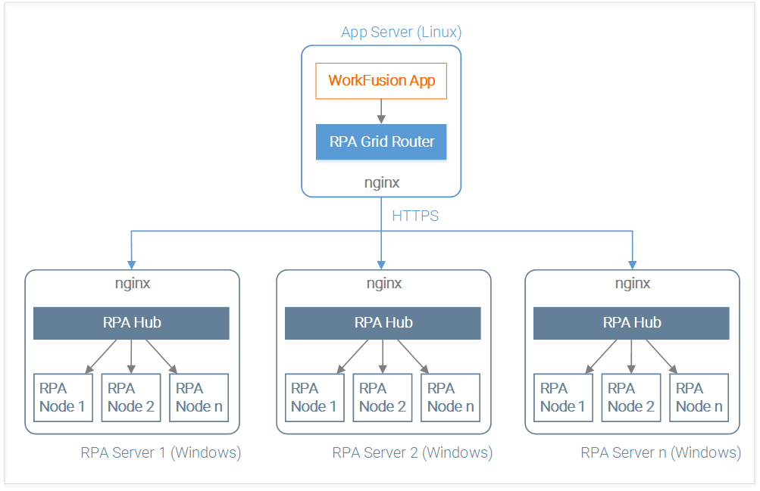Click the App Server (Linux) title

402,33
